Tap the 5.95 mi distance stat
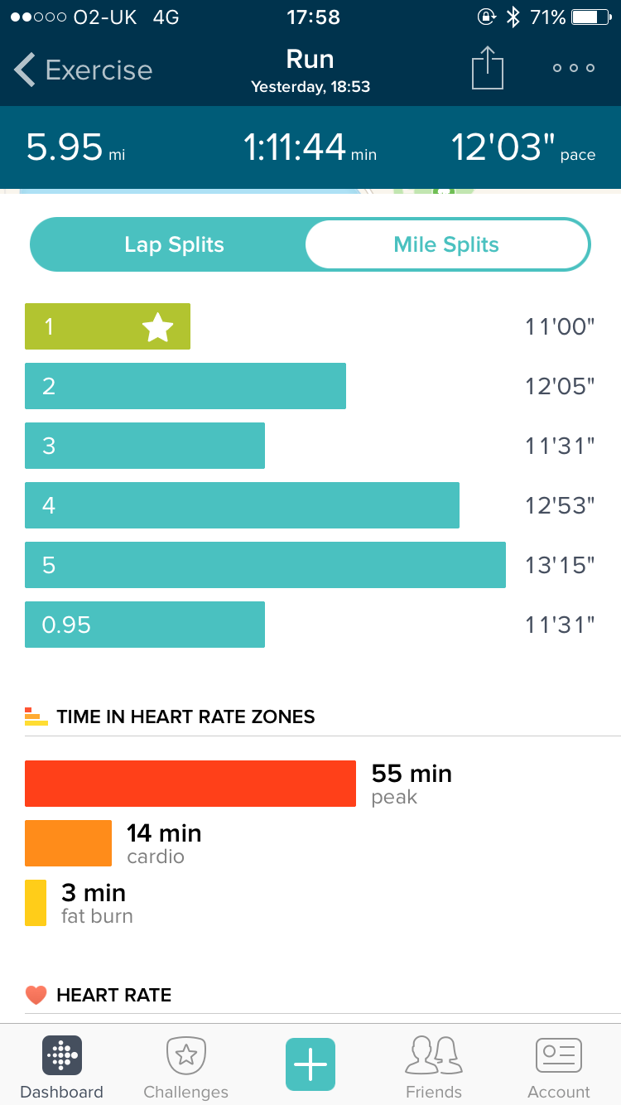The height and width of the screenshot is (1105, 621). (75, 148)
